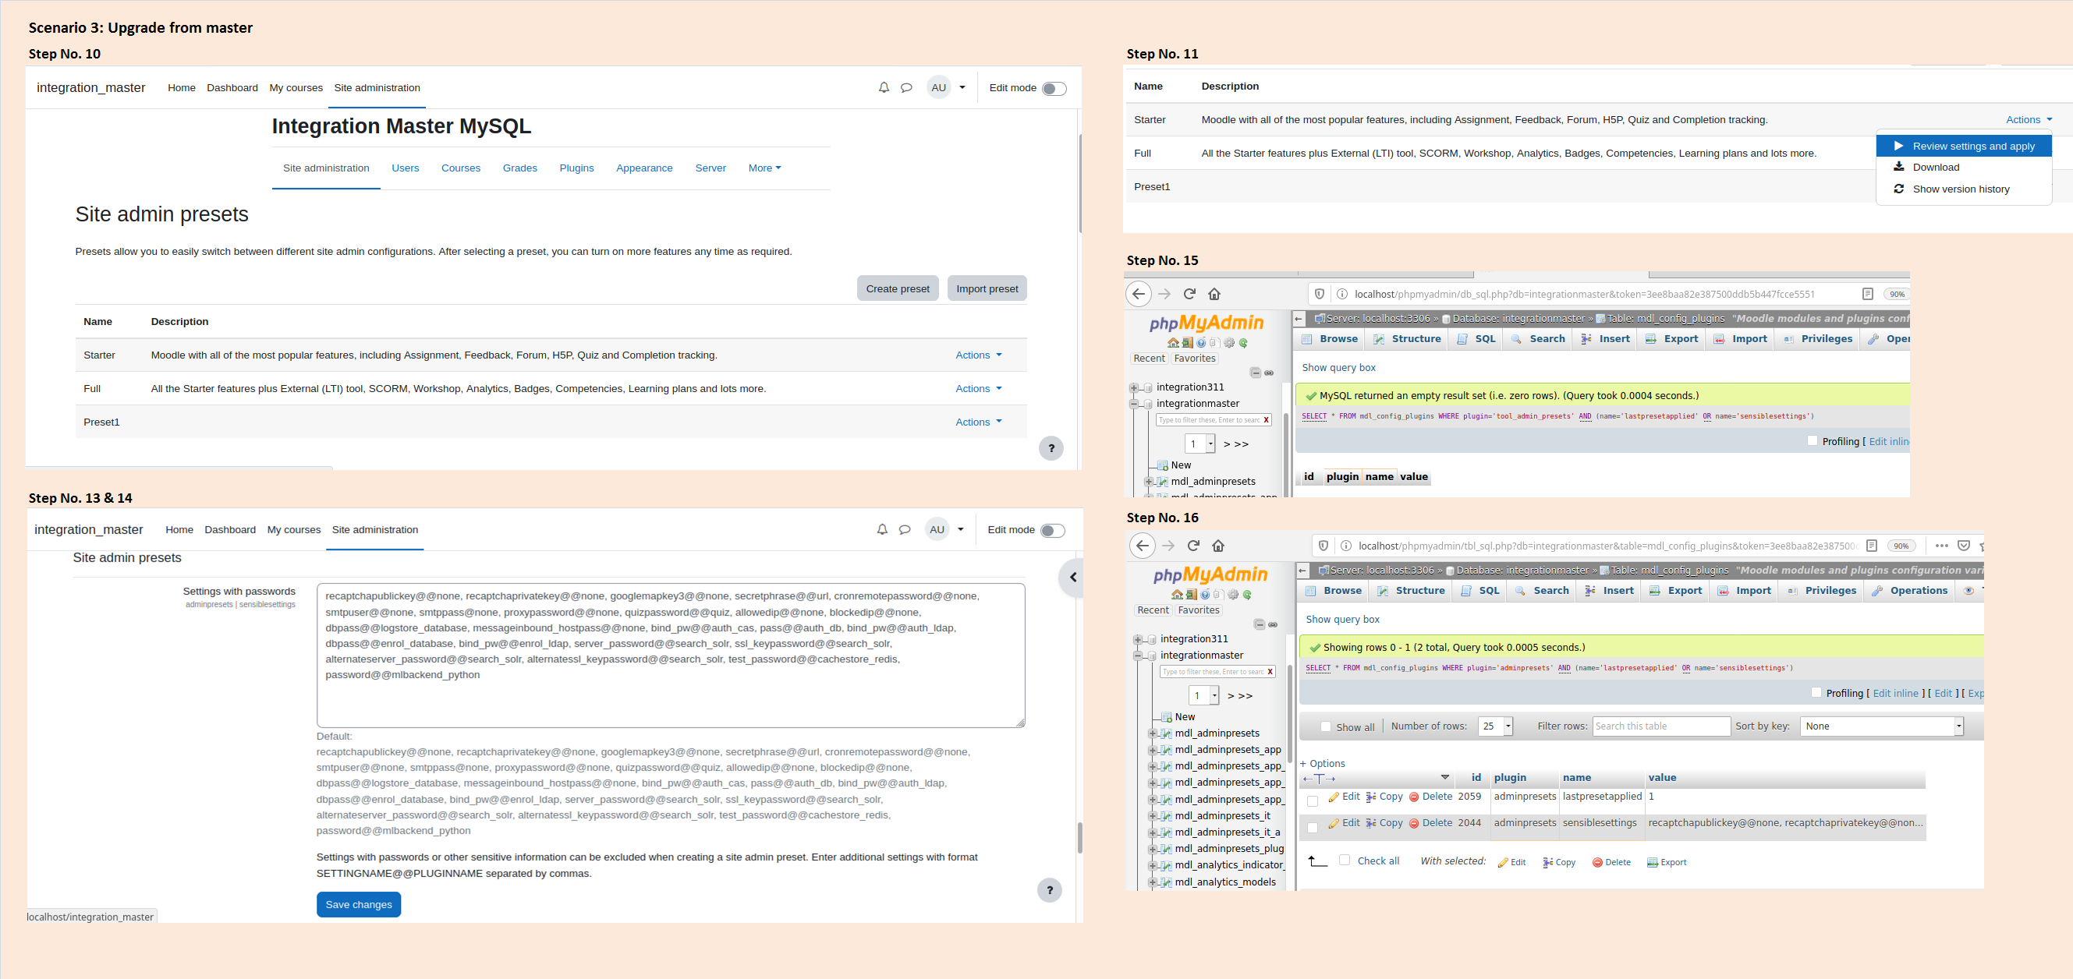The image size is (2073, 979).
Task: Clear the table filter X in Step 16 sidebar
Action: tap(1270, 672)
